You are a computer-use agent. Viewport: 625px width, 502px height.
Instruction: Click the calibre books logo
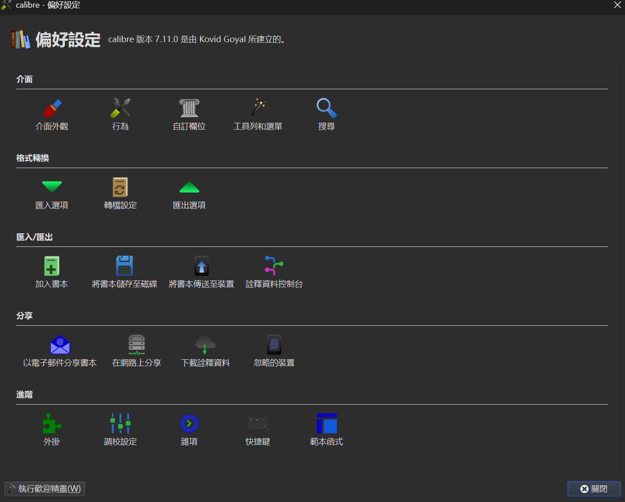pyautogui.click(x=20, y=39)
